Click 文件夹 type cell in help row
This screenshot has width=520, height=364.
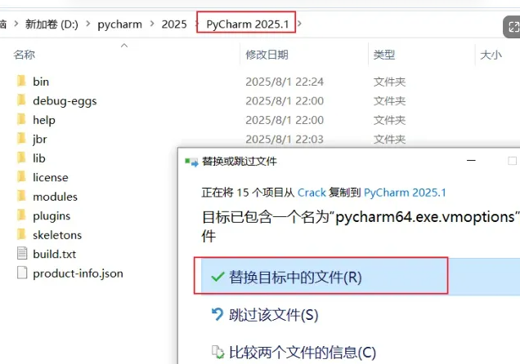[389, 120]
